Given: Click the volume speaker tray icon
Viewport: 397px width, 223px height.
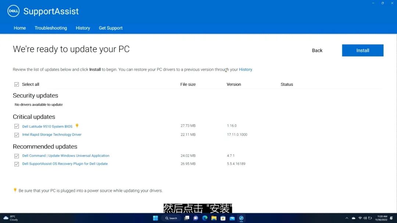Looking at the screenshot, I should coord(365,218).
